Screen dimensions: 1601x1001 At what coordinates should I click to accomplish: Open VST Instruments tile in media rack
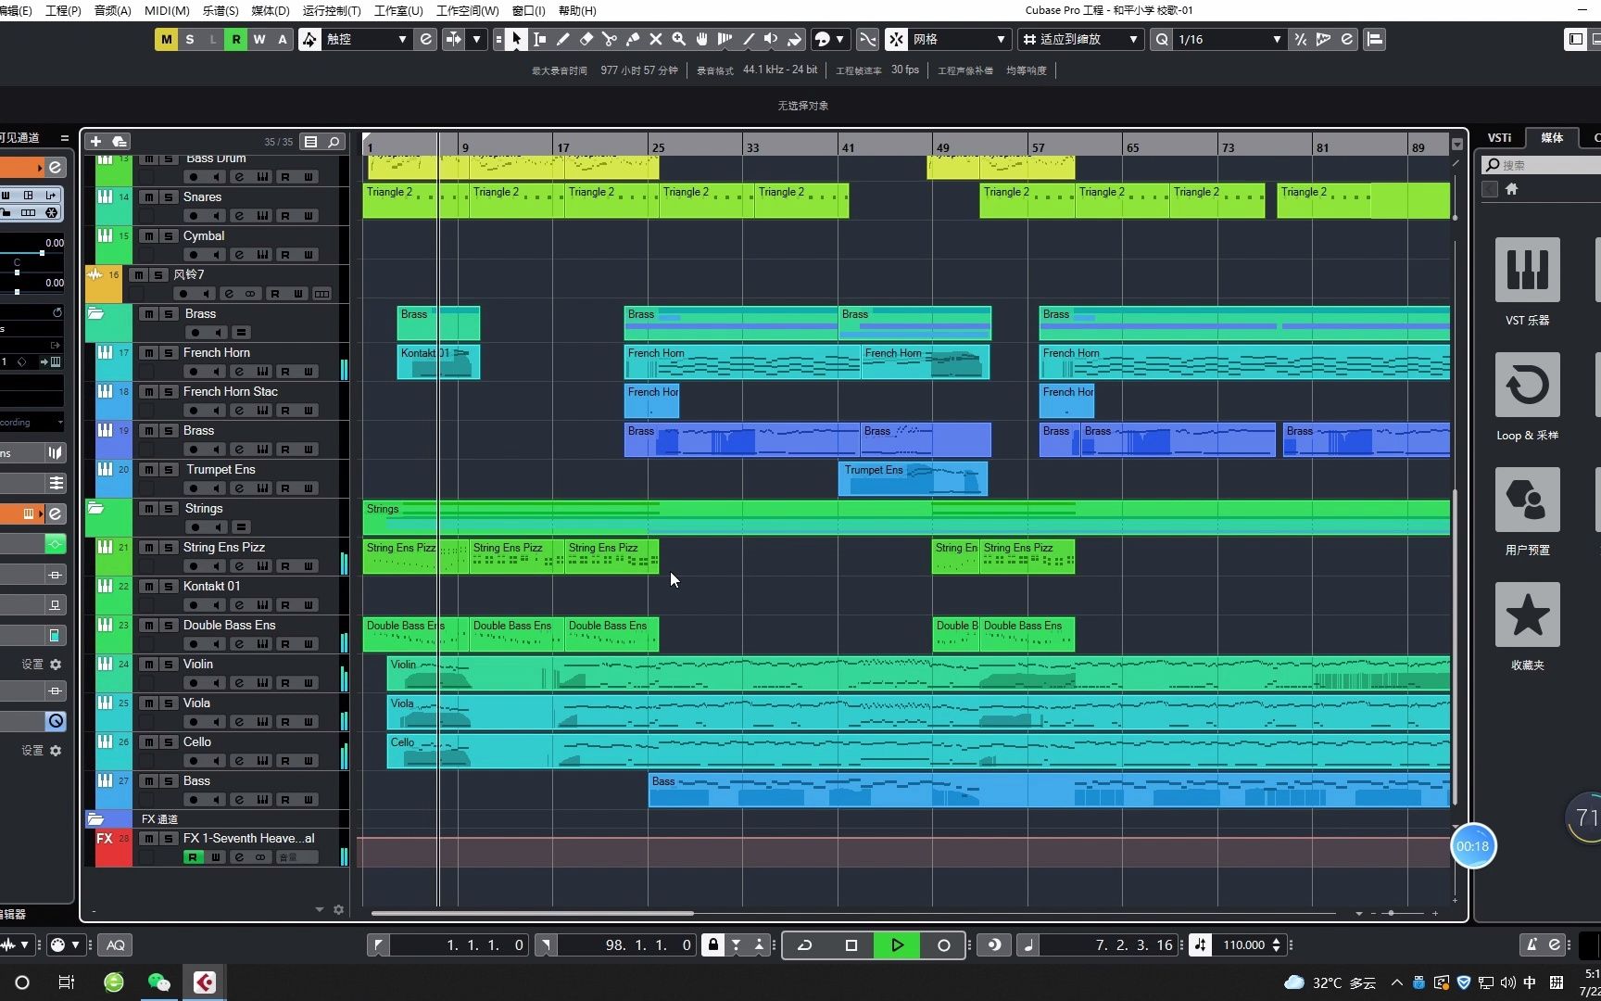point(1527,270)
